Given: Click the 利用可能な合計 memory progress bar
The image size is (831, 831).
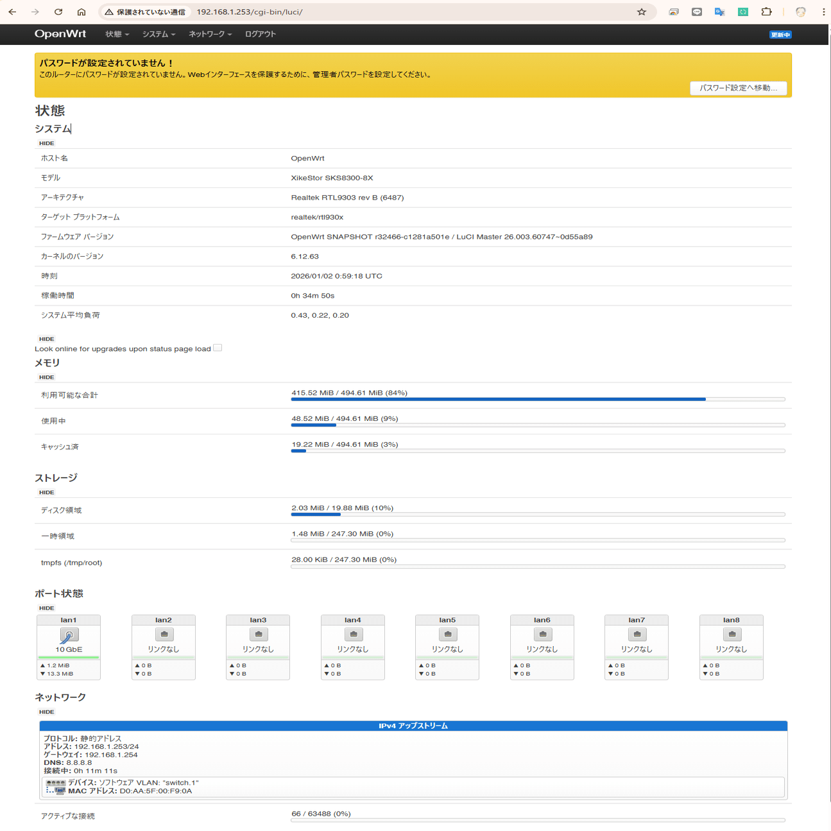Looking at the screenshot, I should (538, 398).
